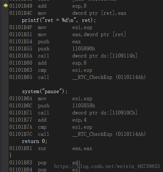Screen dimensions: 163x172
Task: Click operand eax, eax on xor line
Action: click(x=82, y=148)
